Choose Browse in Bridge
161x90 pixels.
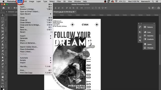tap(35, 9)
